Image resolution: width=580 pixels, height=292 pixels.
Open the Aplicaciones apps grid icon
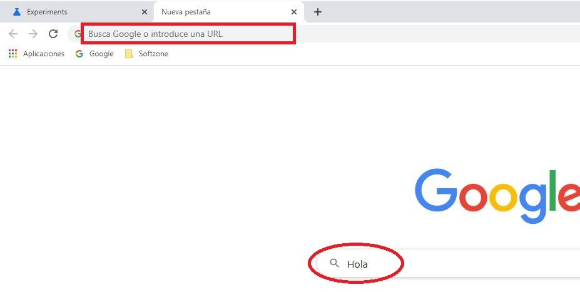pyautogui.click(x=13, y=54)
